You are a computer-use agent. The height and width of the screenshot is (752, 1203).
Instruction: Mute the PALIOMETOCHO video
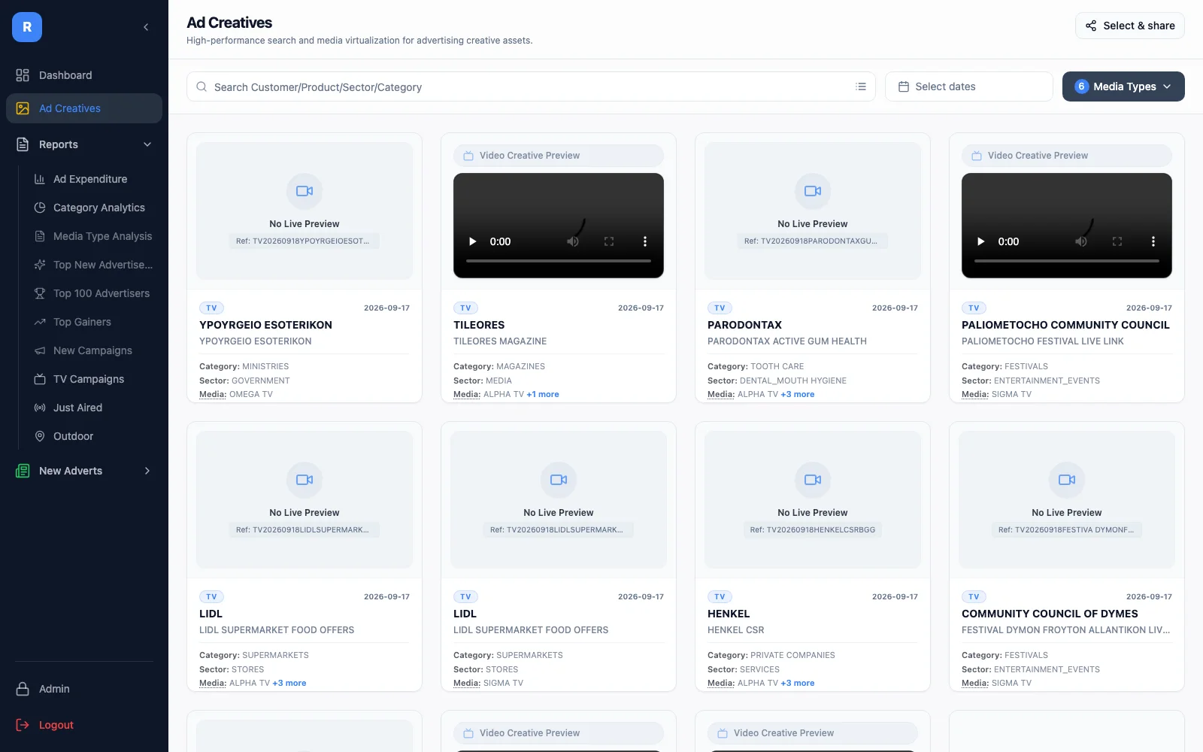(x=1081, y=241)
